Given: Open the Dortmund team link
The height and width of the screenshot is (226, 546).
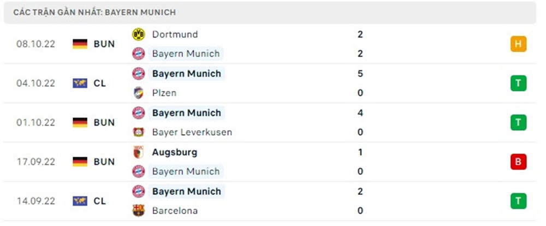Looking at the screenshot, I should coord(175,34).
